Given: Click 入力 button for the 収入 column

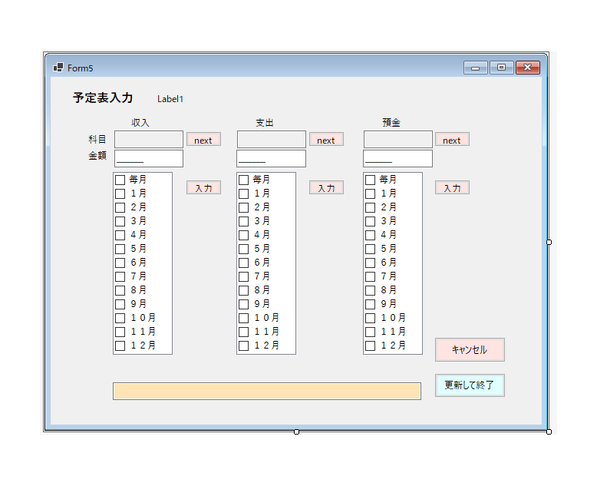Looking at the screenshot, I should (203, 187).
